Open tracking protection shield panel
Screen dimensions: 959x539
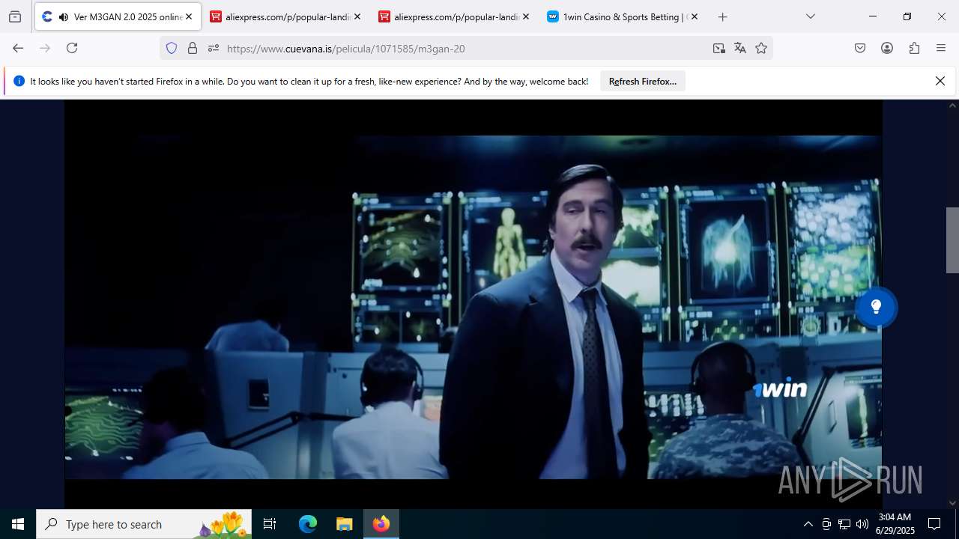point(172,48)
